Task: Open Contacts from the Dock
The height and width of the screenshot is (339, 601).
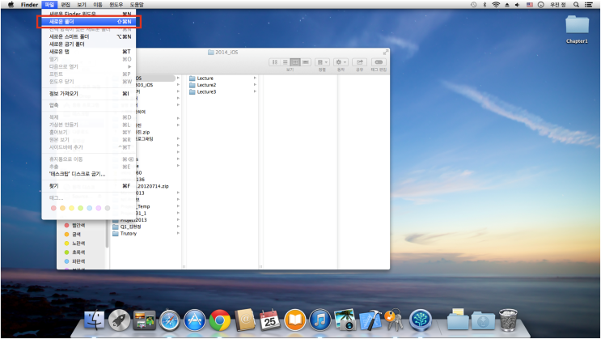Action: click(x=244, y=320)
